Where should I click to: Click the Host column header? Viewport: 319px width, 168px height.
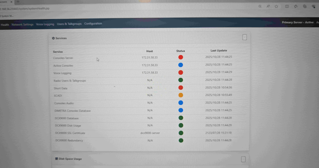(x=150, y=51)
